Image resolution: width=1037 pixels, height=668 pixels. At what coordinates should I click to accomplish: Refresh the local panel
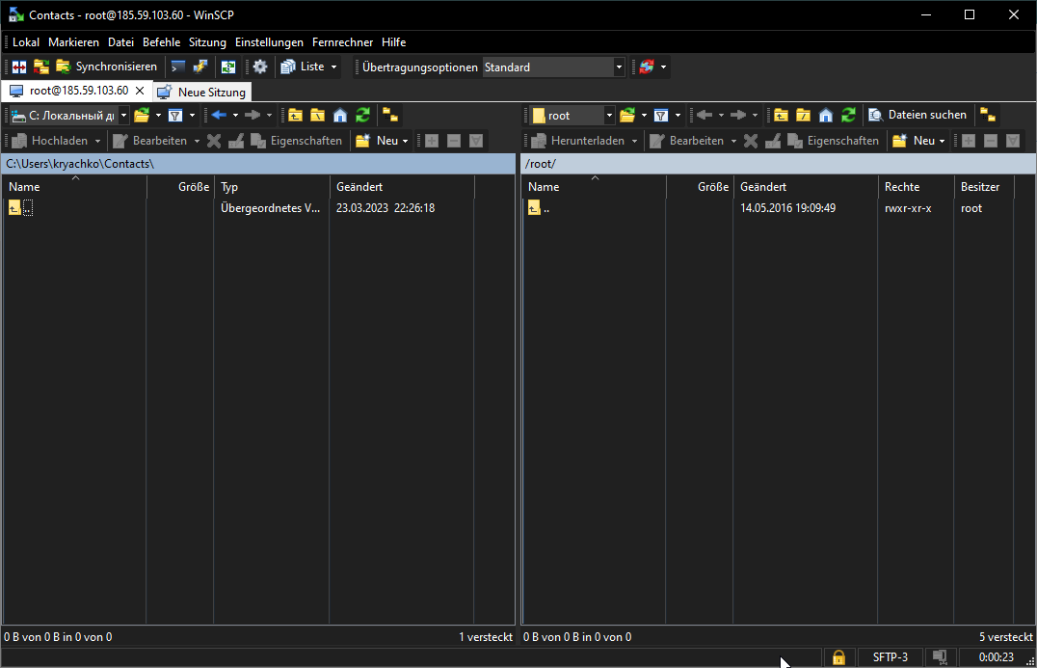point(362,116)
